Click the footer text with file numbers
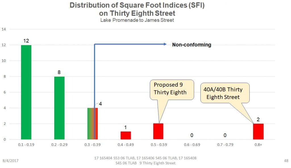Viewport: 291px width, 168px height. pyautogui.click(x=145, y=160)
